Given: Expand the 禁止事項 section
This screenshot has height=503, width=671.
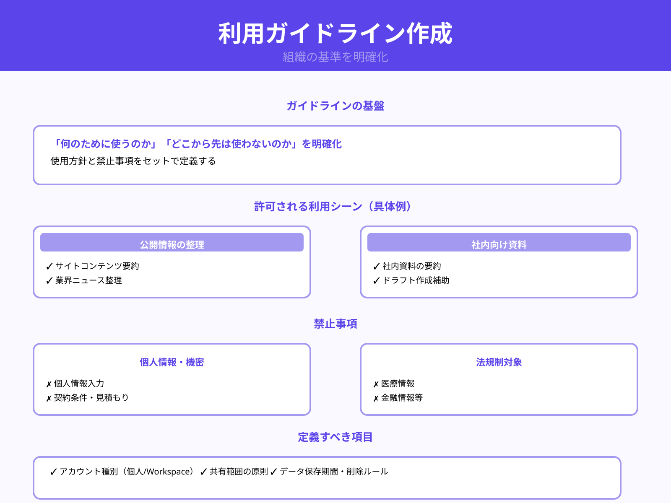Looking at the screenshot, I should [335, 324].
